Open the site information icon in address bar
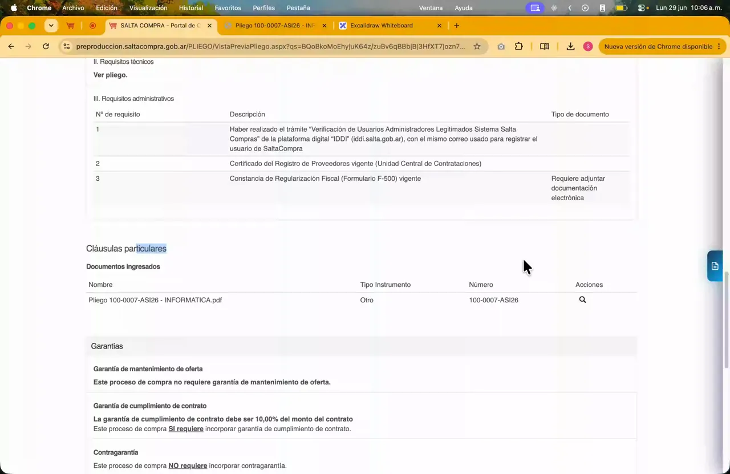Screen dimensions: 730x474 67,46
